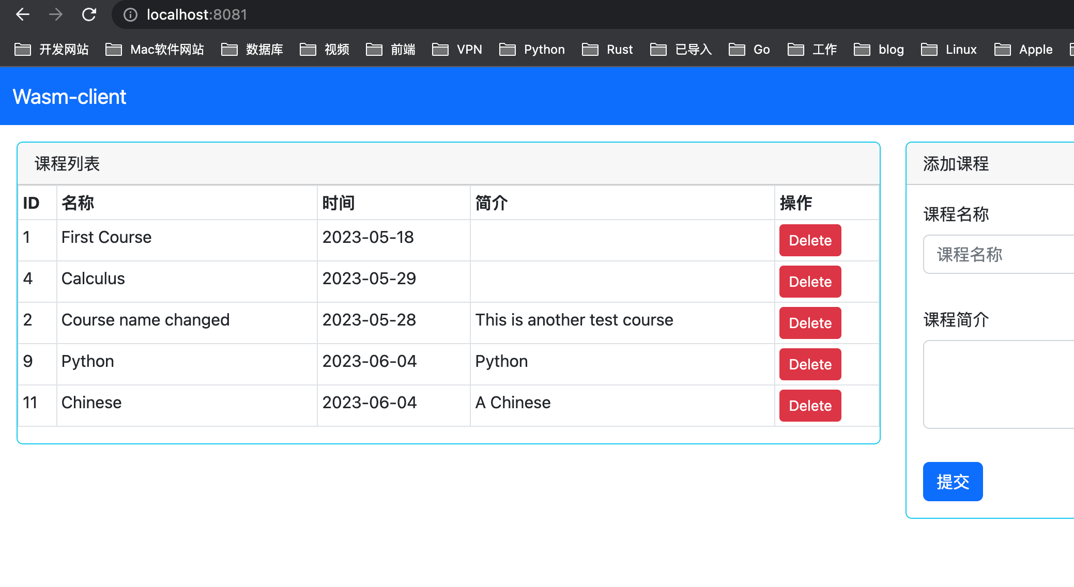This screenshot has width=1074, height=587.
Task: Expand the VPN bookmark folder
Action: point(457,50)
